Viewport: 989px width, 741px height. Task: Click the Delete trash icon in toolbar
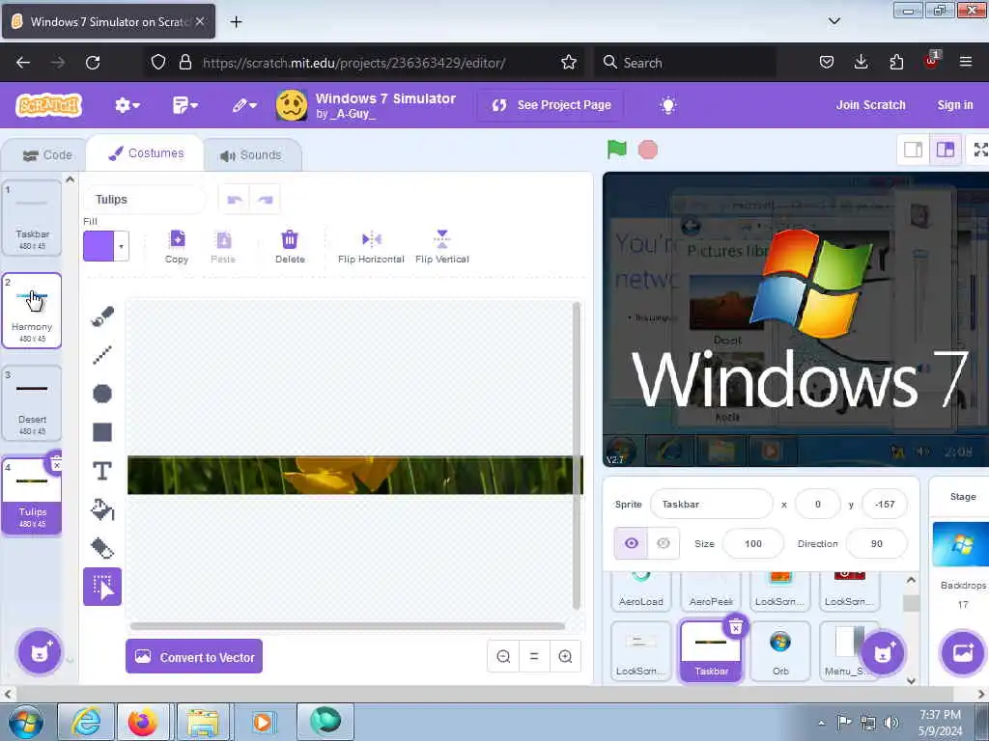(290, 247)
